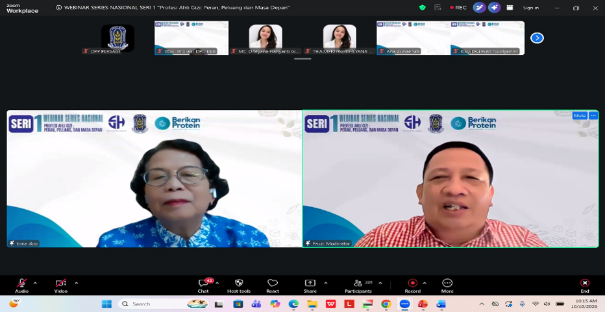The image size is (605, 312).
Task: Click the green encryption shield icon
Action: coord(423,8)
